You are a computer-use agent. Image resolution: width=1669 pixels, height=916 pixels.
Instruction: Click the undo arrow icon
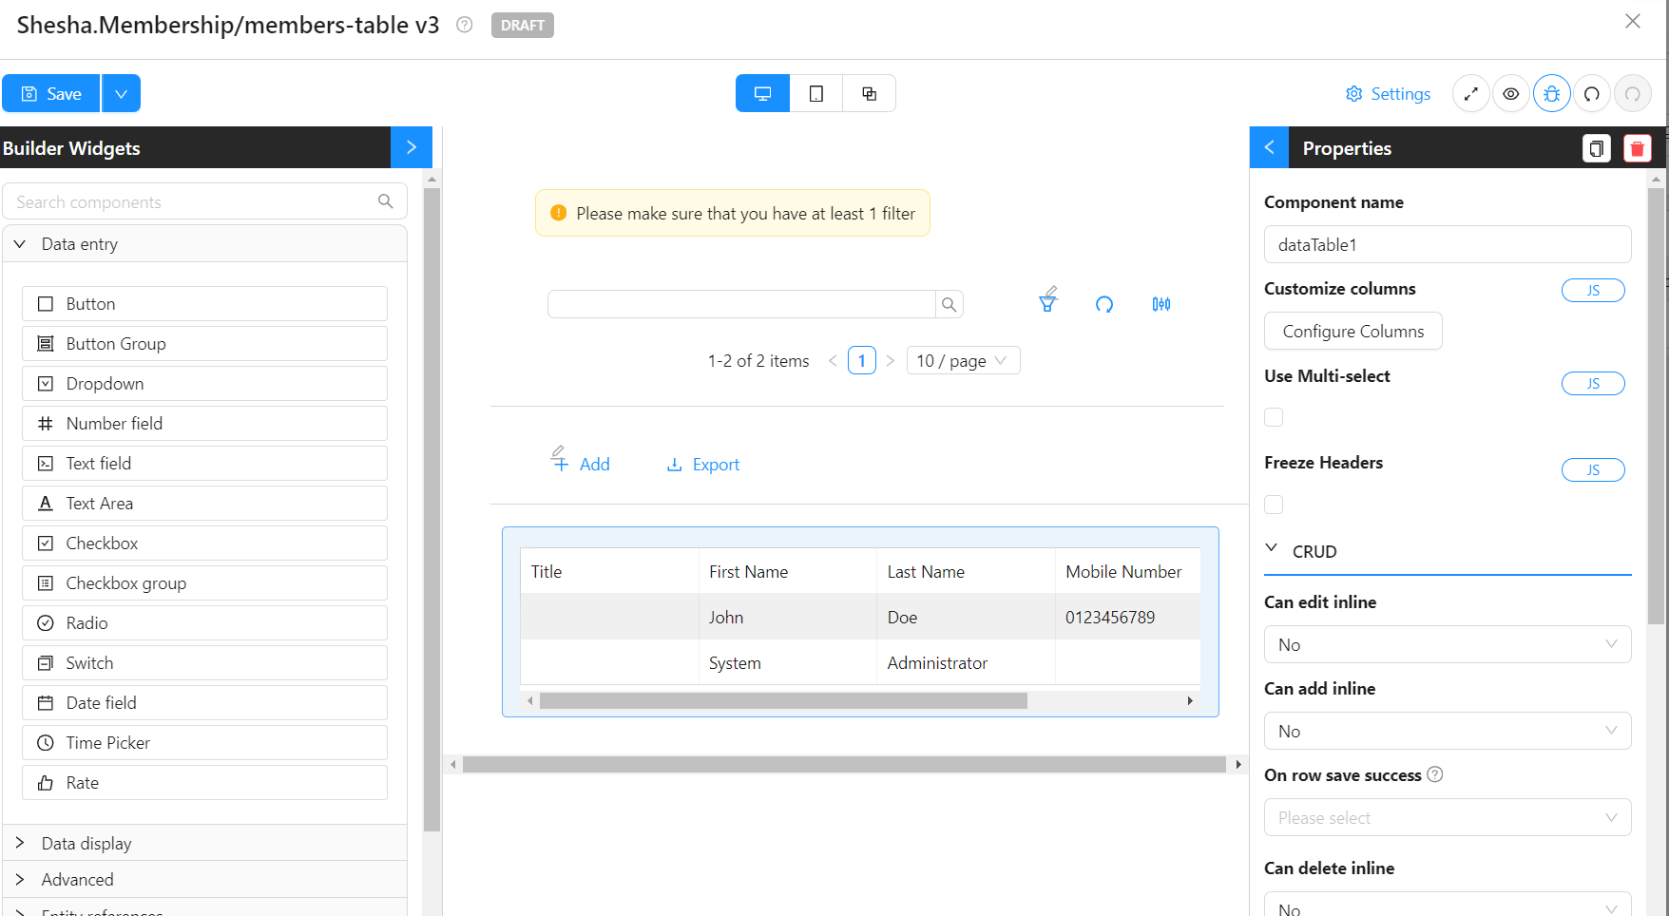pyautogui.click(x=1591, y=93)
